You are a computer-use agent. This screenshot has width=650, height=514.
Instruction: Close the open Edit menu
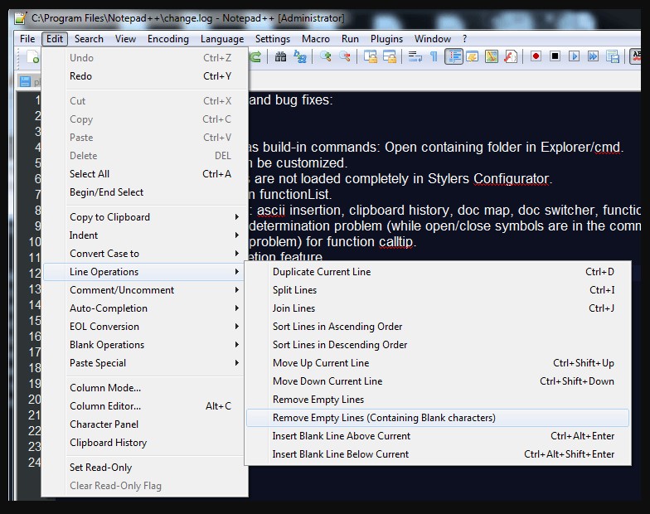(55, 39)
